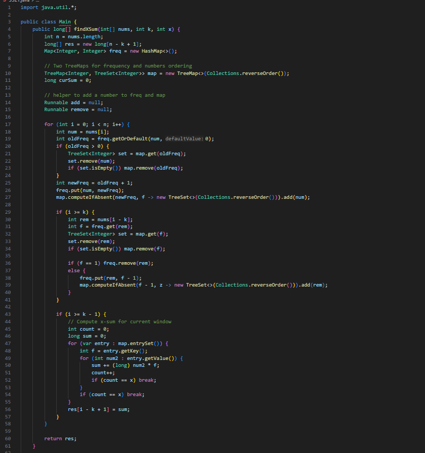Click the 'import' keyword on line 1

click(x=29, y=7)
